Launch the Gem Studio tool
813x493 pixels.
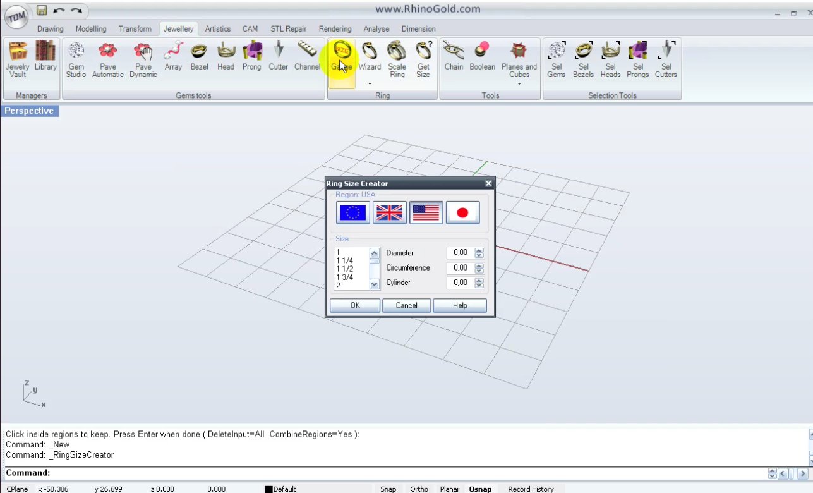click(76, 60)
